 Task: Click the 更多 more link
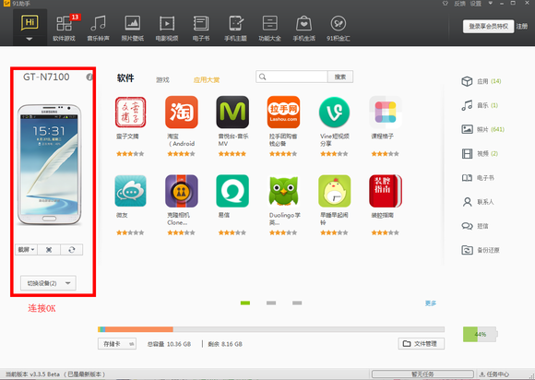click(431, 303)
